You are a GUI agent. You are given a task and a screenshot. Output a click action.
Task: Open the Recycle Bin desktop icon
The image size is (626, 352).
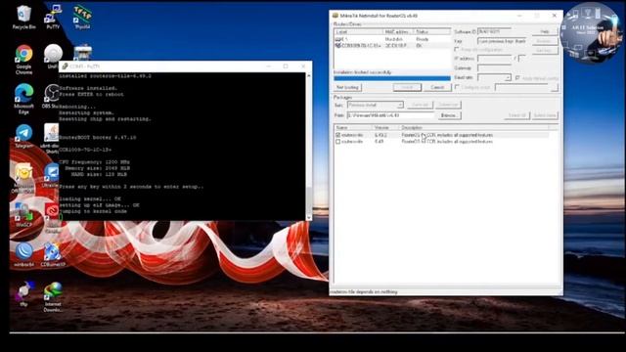(23, 17)
